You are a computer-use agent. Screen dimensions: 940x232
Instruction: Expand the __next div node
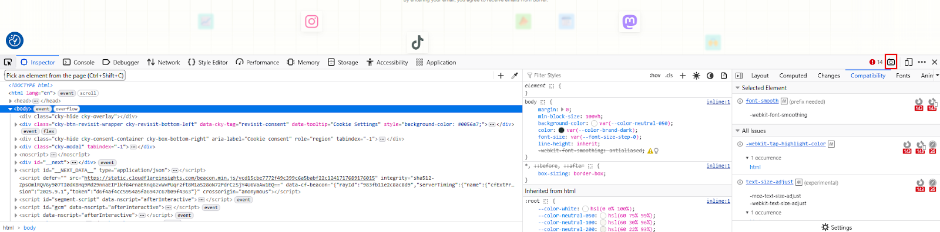[x=16, y=162]
